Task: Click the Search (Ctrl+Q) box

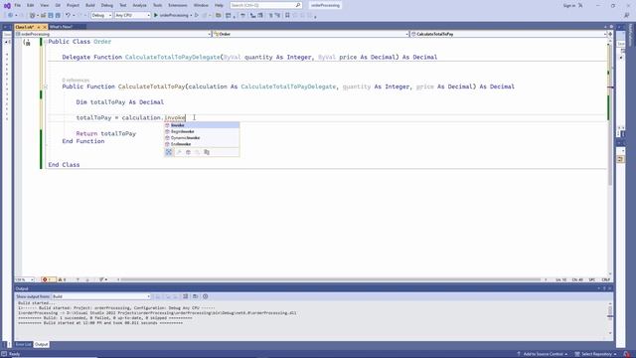Action: [x=265, y=5]
